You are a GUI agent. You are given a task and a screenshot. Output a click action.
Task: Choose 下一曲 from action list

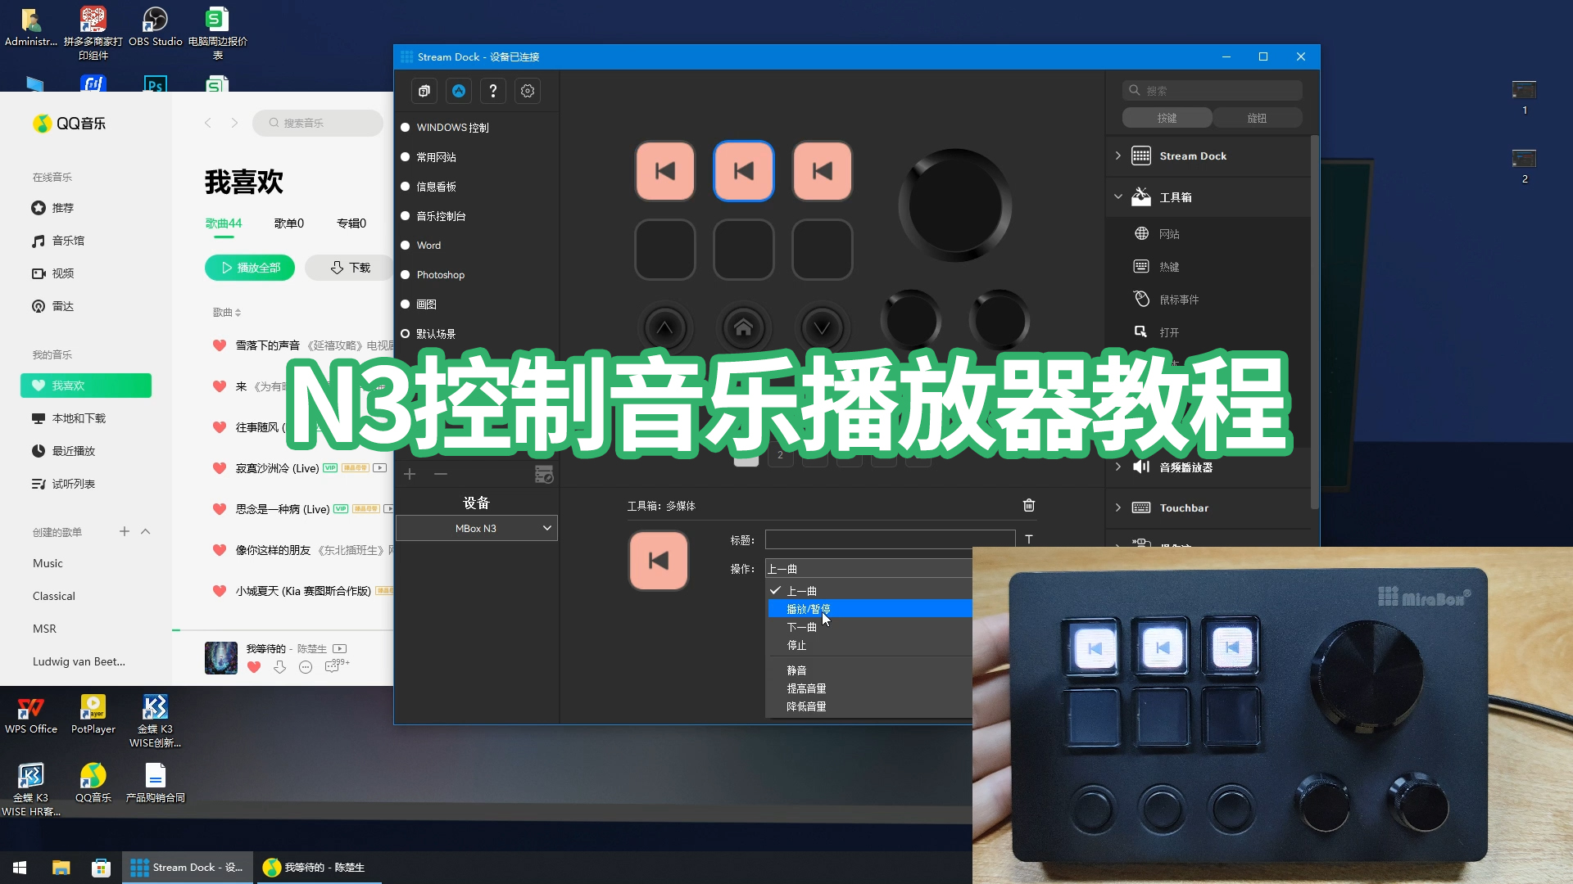(870, 627)
